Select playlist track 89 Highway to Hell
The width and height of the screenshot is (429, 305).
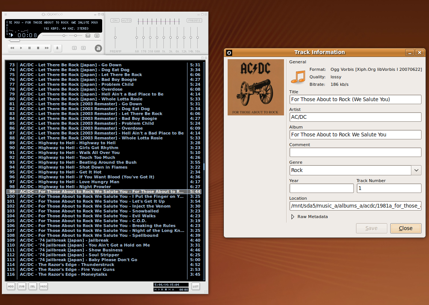click(104, 143)
